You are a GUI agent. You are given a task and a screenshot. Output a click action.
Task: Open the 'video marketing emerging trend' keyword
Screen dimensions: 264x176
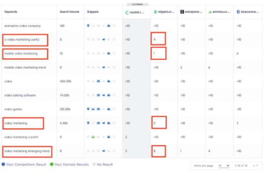tap(27, 151)
